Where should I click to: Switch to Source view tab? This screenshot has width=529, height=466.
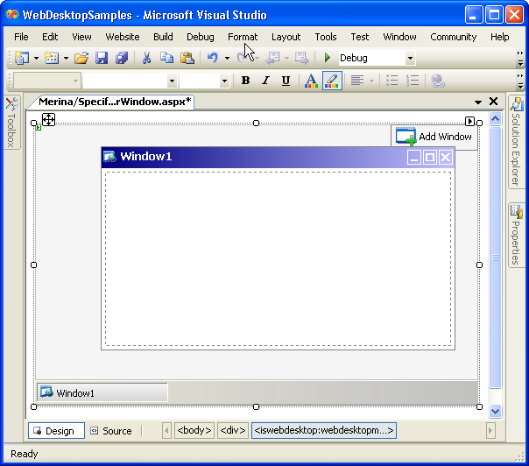coord(110,431)
